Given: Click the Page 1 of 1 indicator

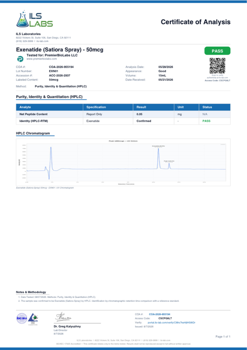Looking at the screenshot, I should click(223, 337).
